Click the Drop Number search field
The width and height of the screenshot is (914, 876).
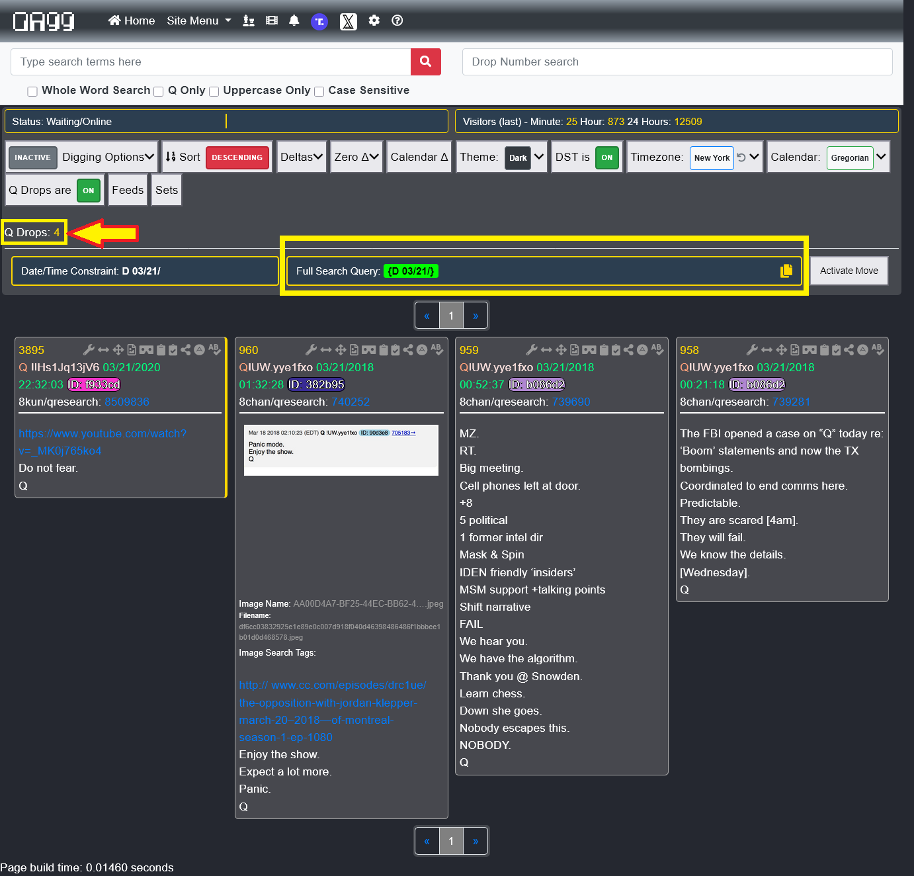(677, 62)
